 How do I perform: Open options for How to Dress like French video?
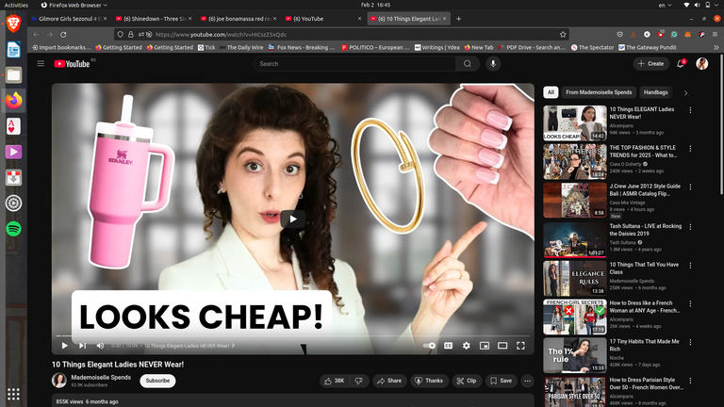pos(690,304)
